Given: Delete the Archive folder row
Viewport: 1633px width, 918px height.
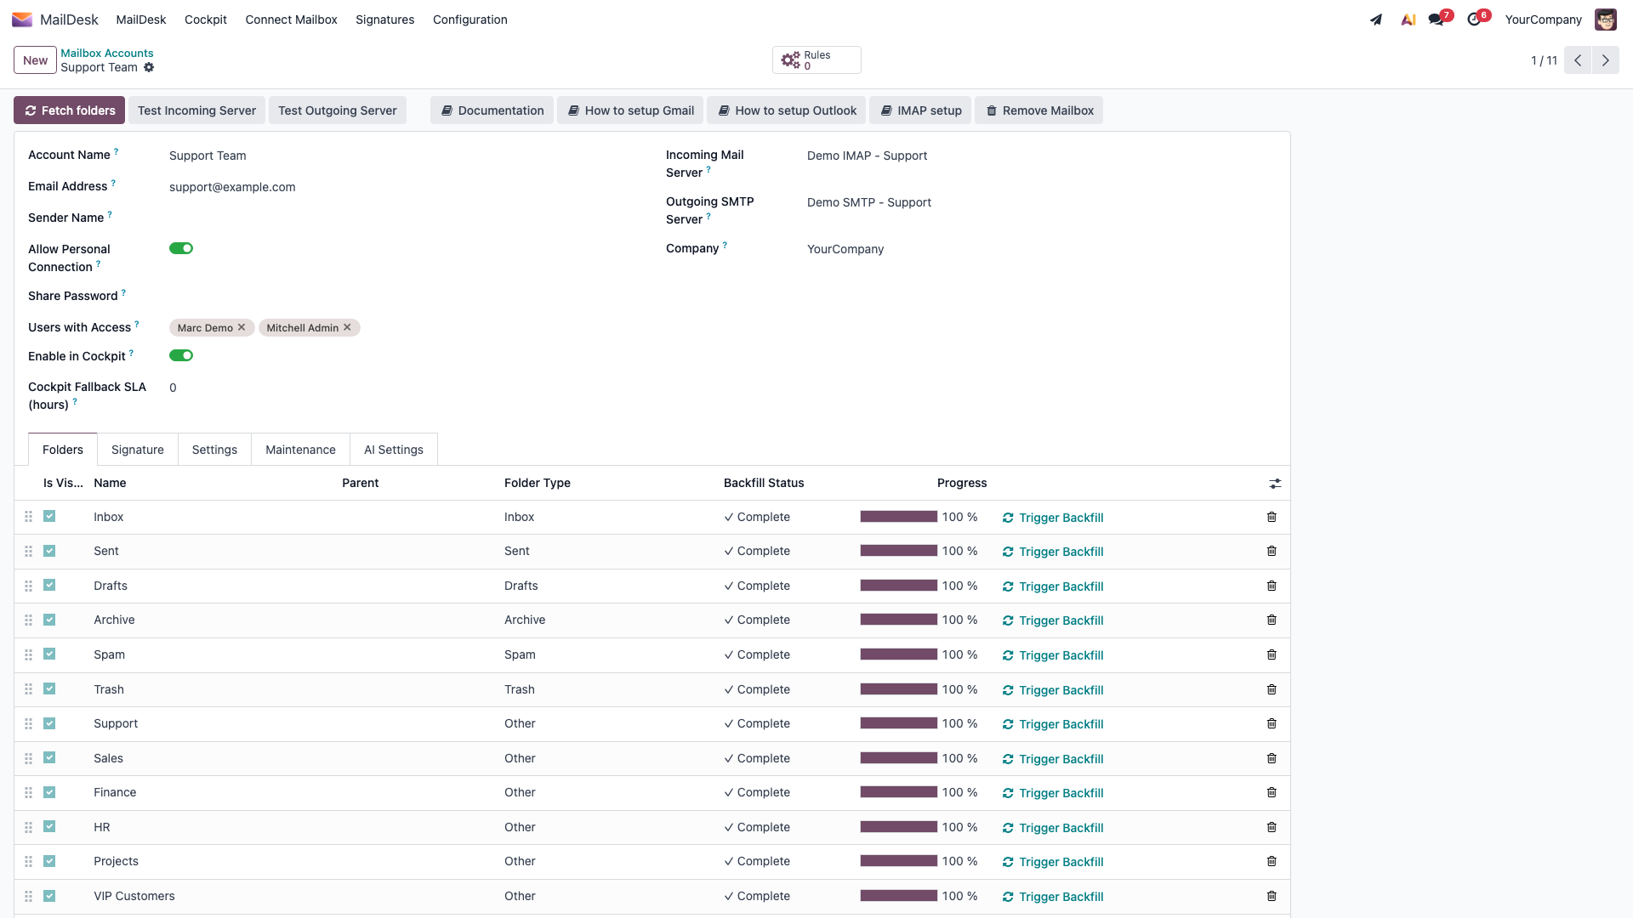Looking at the screenshot, I should (x=1272, y=620).
